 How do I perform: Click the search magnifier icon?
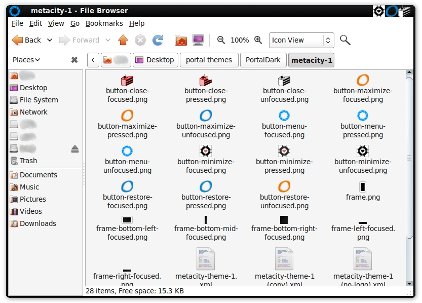(x=345, y=40)
